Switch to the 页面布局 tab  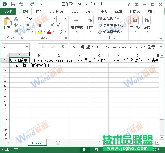(57, 11)
